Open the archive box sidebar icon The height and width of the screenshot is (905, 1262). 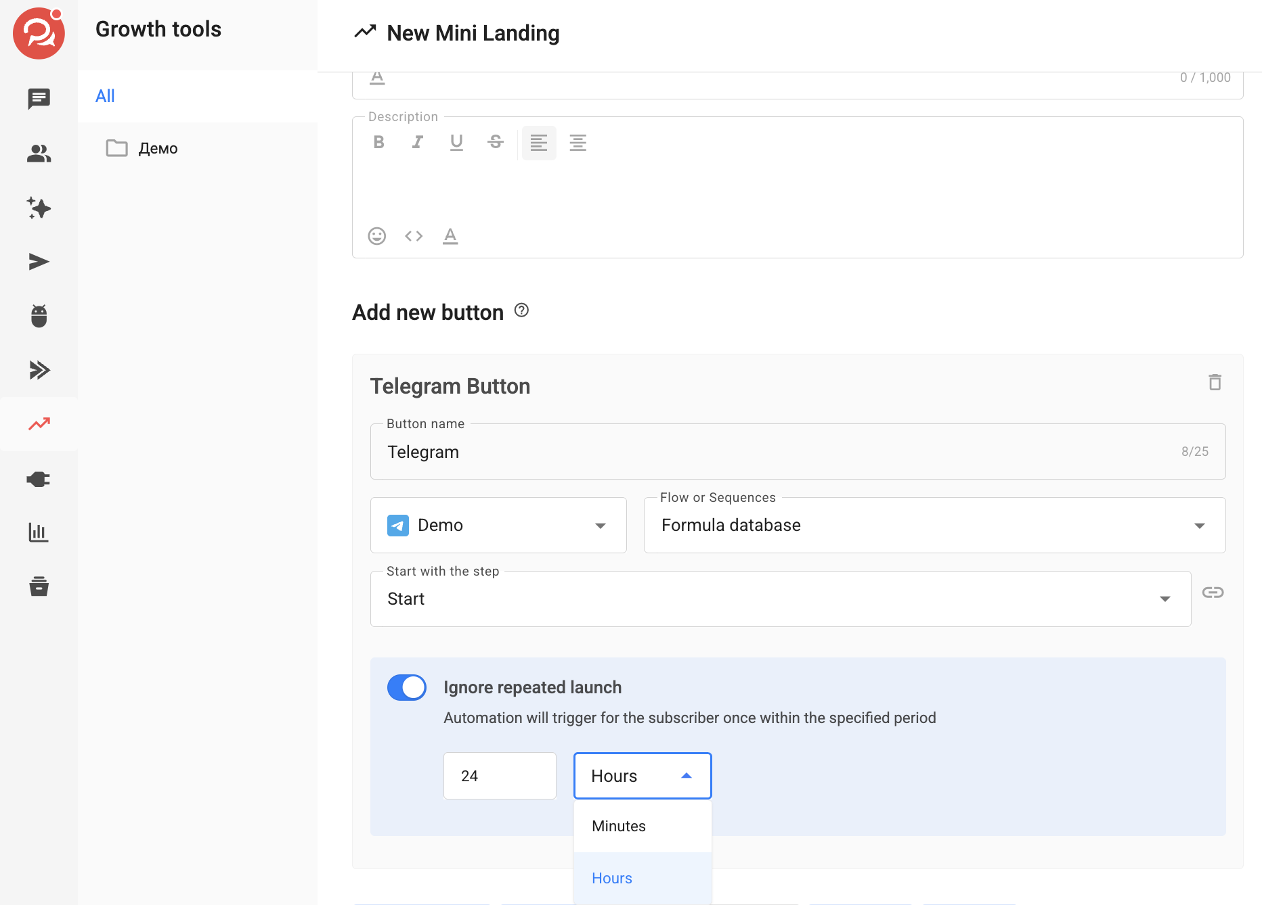[x=39, y=586]
